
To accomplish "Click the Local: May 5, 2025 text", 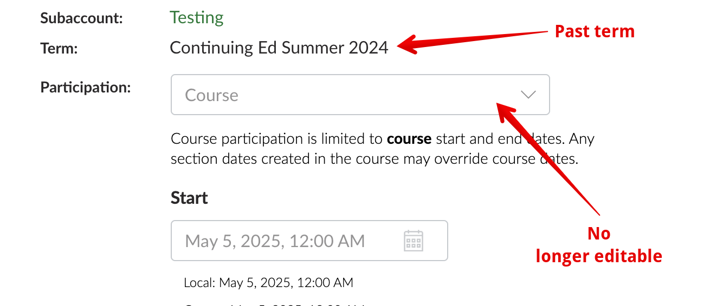I will tap(268, 282).
